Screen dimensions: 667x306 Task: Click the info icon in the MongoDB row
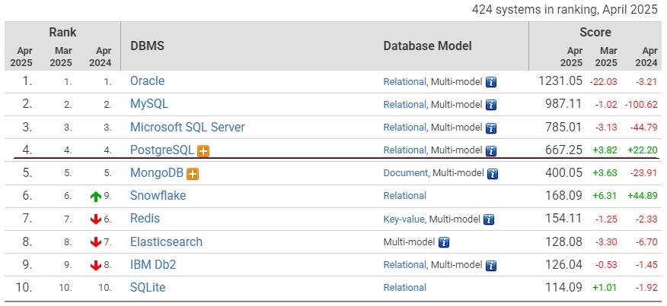click(491, 173)
